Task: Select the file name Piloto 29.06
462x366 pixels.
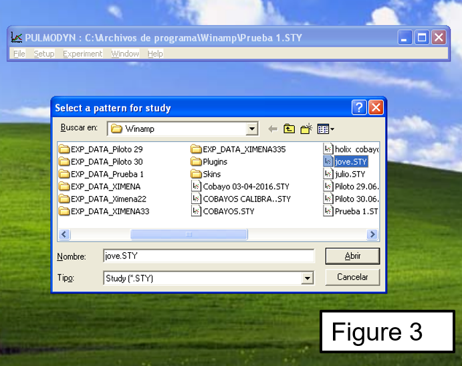Action: pyautogui.click(x=357, y=187)
